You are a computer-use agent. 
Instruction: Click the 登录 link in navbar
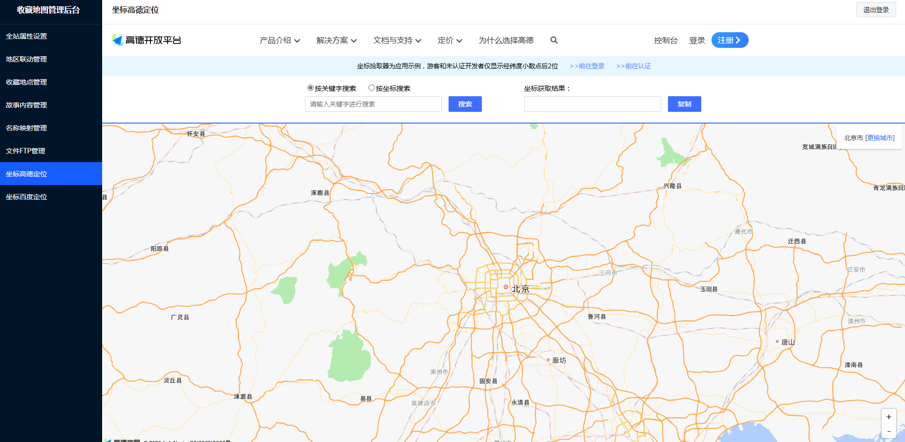[697, 41]
